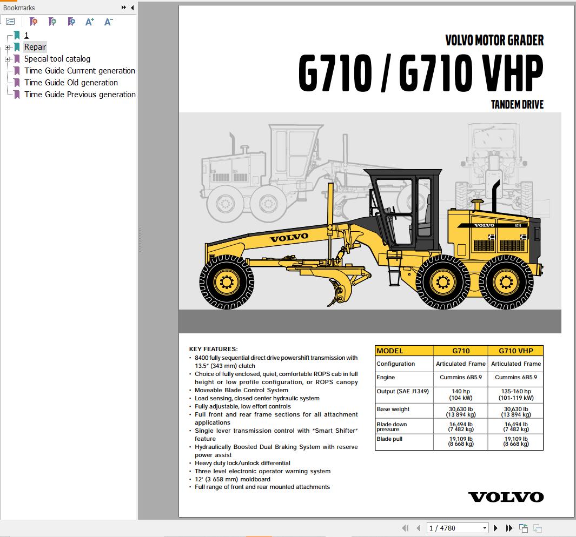Screen dimensions: 576x537
Task: Click the grayed next view icon in navigation bar
Action: (538, 528)
